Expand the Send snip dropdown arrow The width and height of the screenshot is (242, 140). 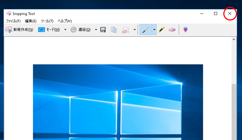(x=134, y=30)
